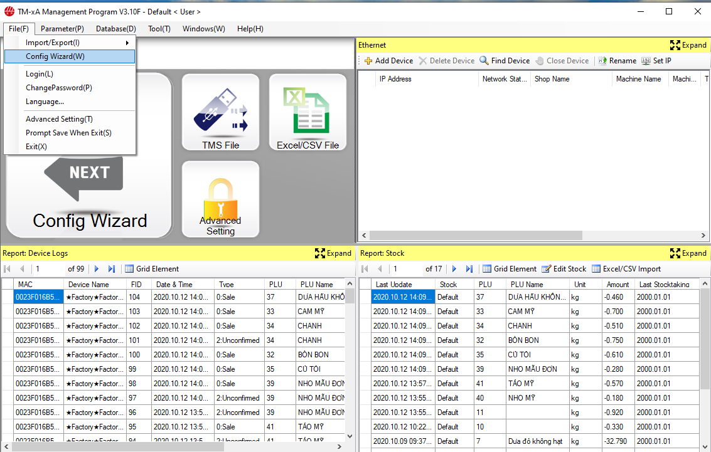Expand the Device Logs report panel

click(333, 253)
